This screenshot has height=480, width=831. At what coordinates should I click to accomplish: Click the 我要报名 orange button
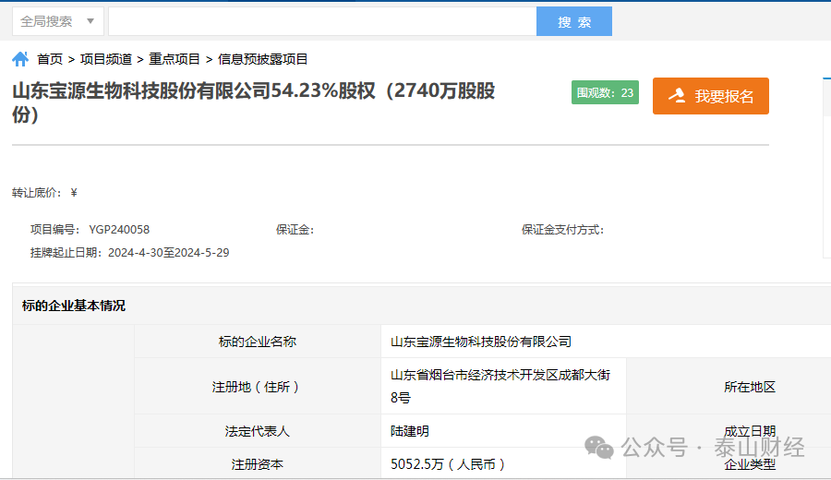711,96
